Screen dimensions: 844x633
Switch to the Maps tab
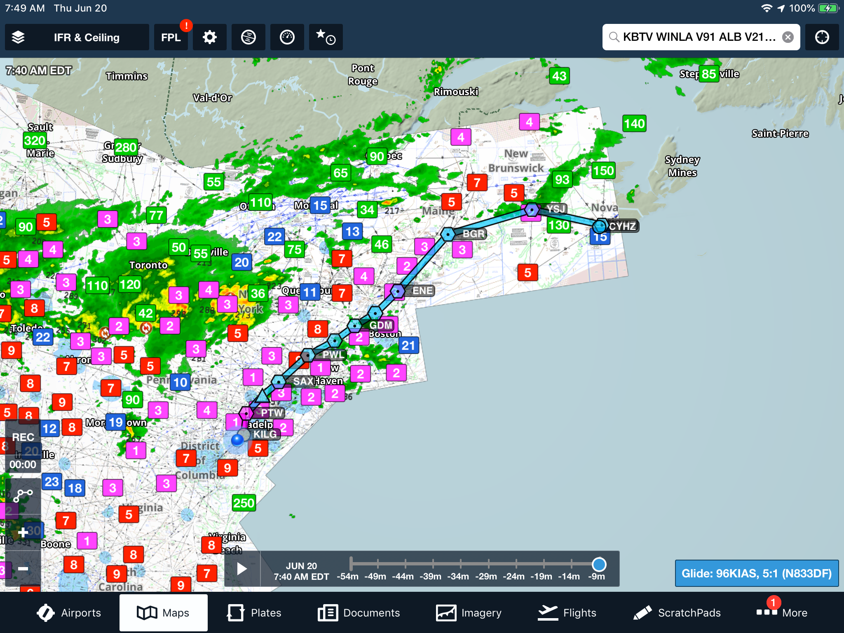pyautogui.click(x=164, y=613)
